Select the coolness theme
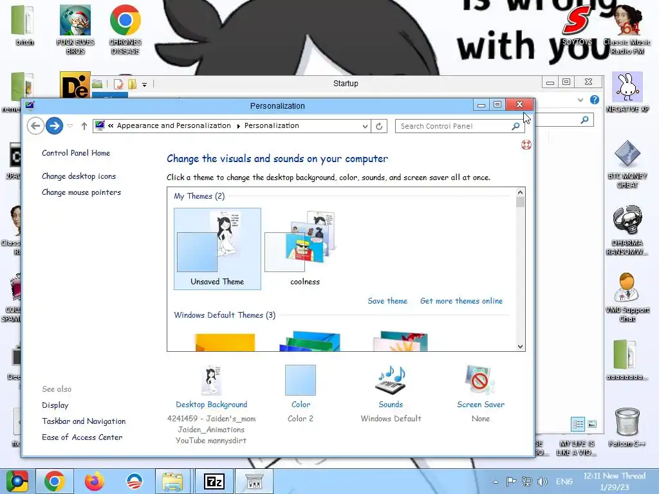 pyautogui.click(x=304, y=249)
